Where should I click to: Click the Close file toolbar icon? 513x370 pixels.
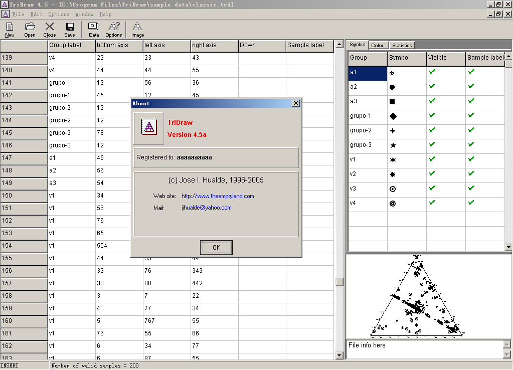pyautogui.click(x=50, y=30)
